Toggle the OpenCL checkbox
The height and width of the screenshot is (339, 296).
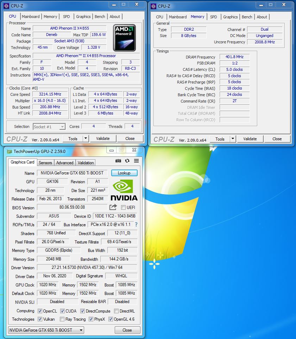(x=40, y=311)
